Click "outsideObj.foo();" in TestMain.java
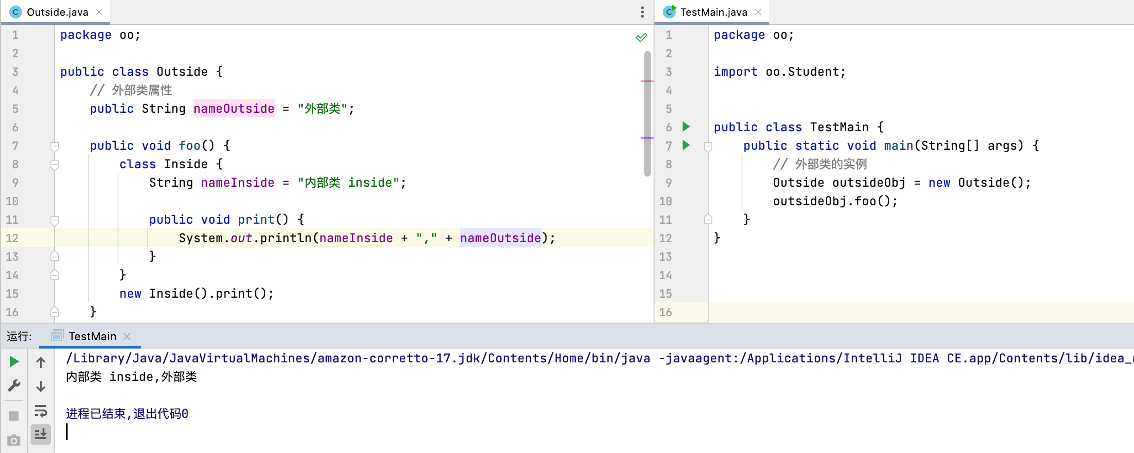Image resolution: width=1134 pixels, height=453 pixels. pos(835,201)
